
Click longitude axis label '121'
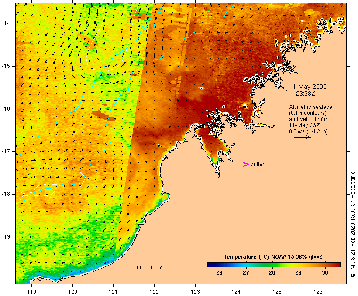113,292
